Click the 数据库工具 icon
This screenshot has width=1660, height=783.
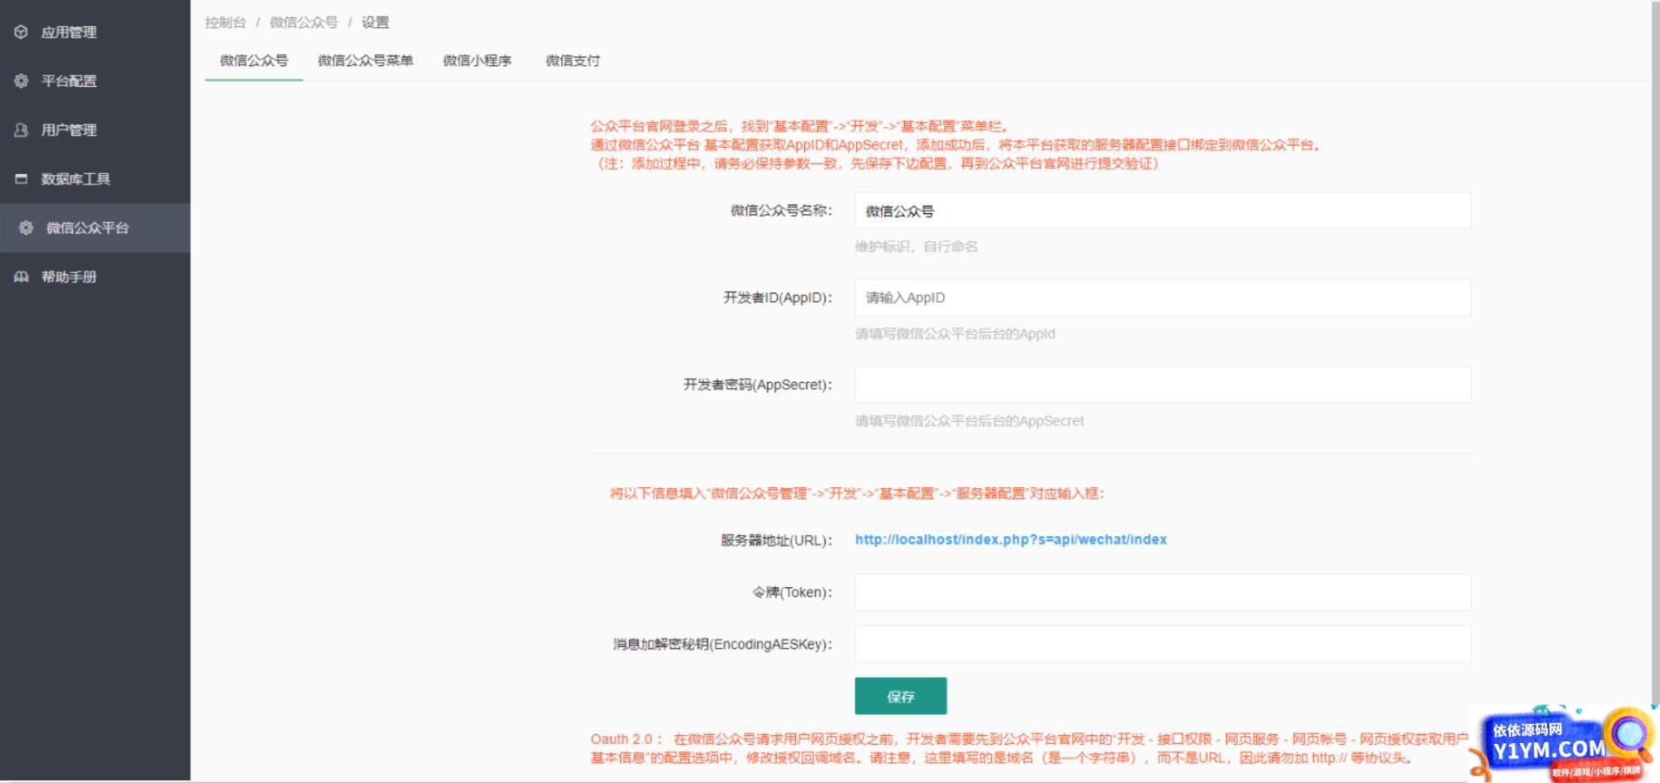tap(21, 179)
